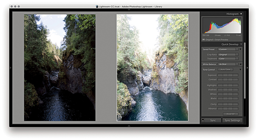Hide the right panel via edge arrow
Screen dimensions: 258x140
247,68
